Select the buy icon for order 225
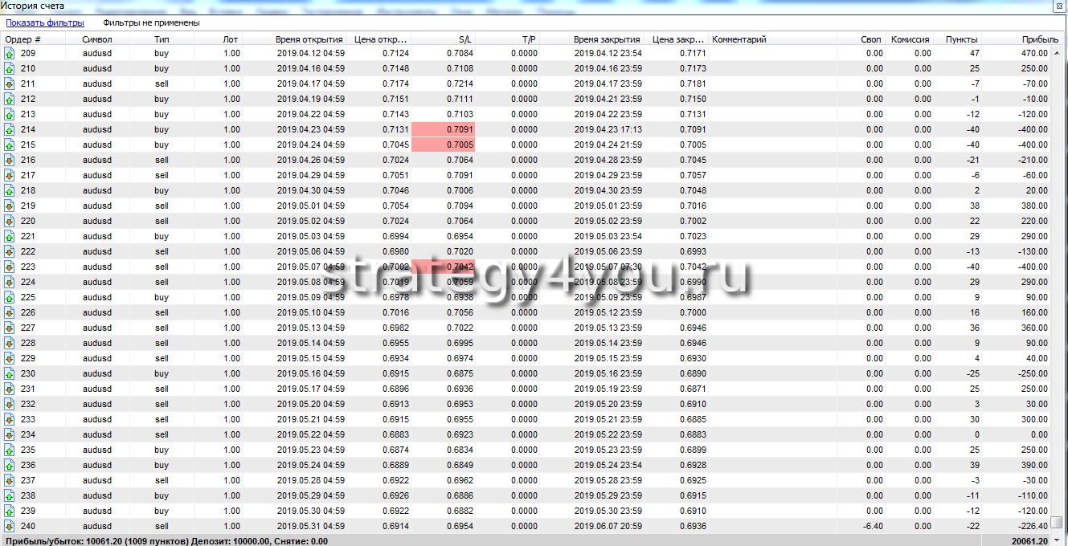The width and height of the screenshot is (1068, 546). [x=10, y=297]
